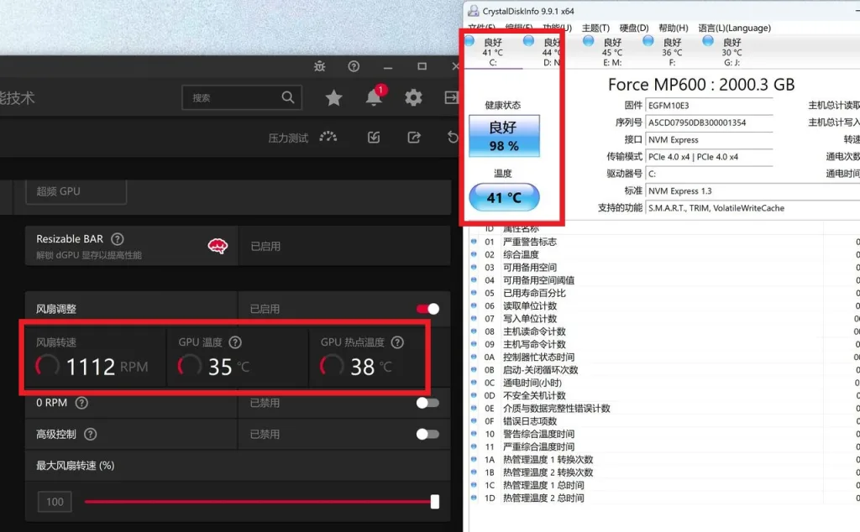Image resolution: width=860 pixels, height=532 pixels.
Task: Open 硬盘(D) menu in CrystalDiskInfo
Action: click(634, 28)
